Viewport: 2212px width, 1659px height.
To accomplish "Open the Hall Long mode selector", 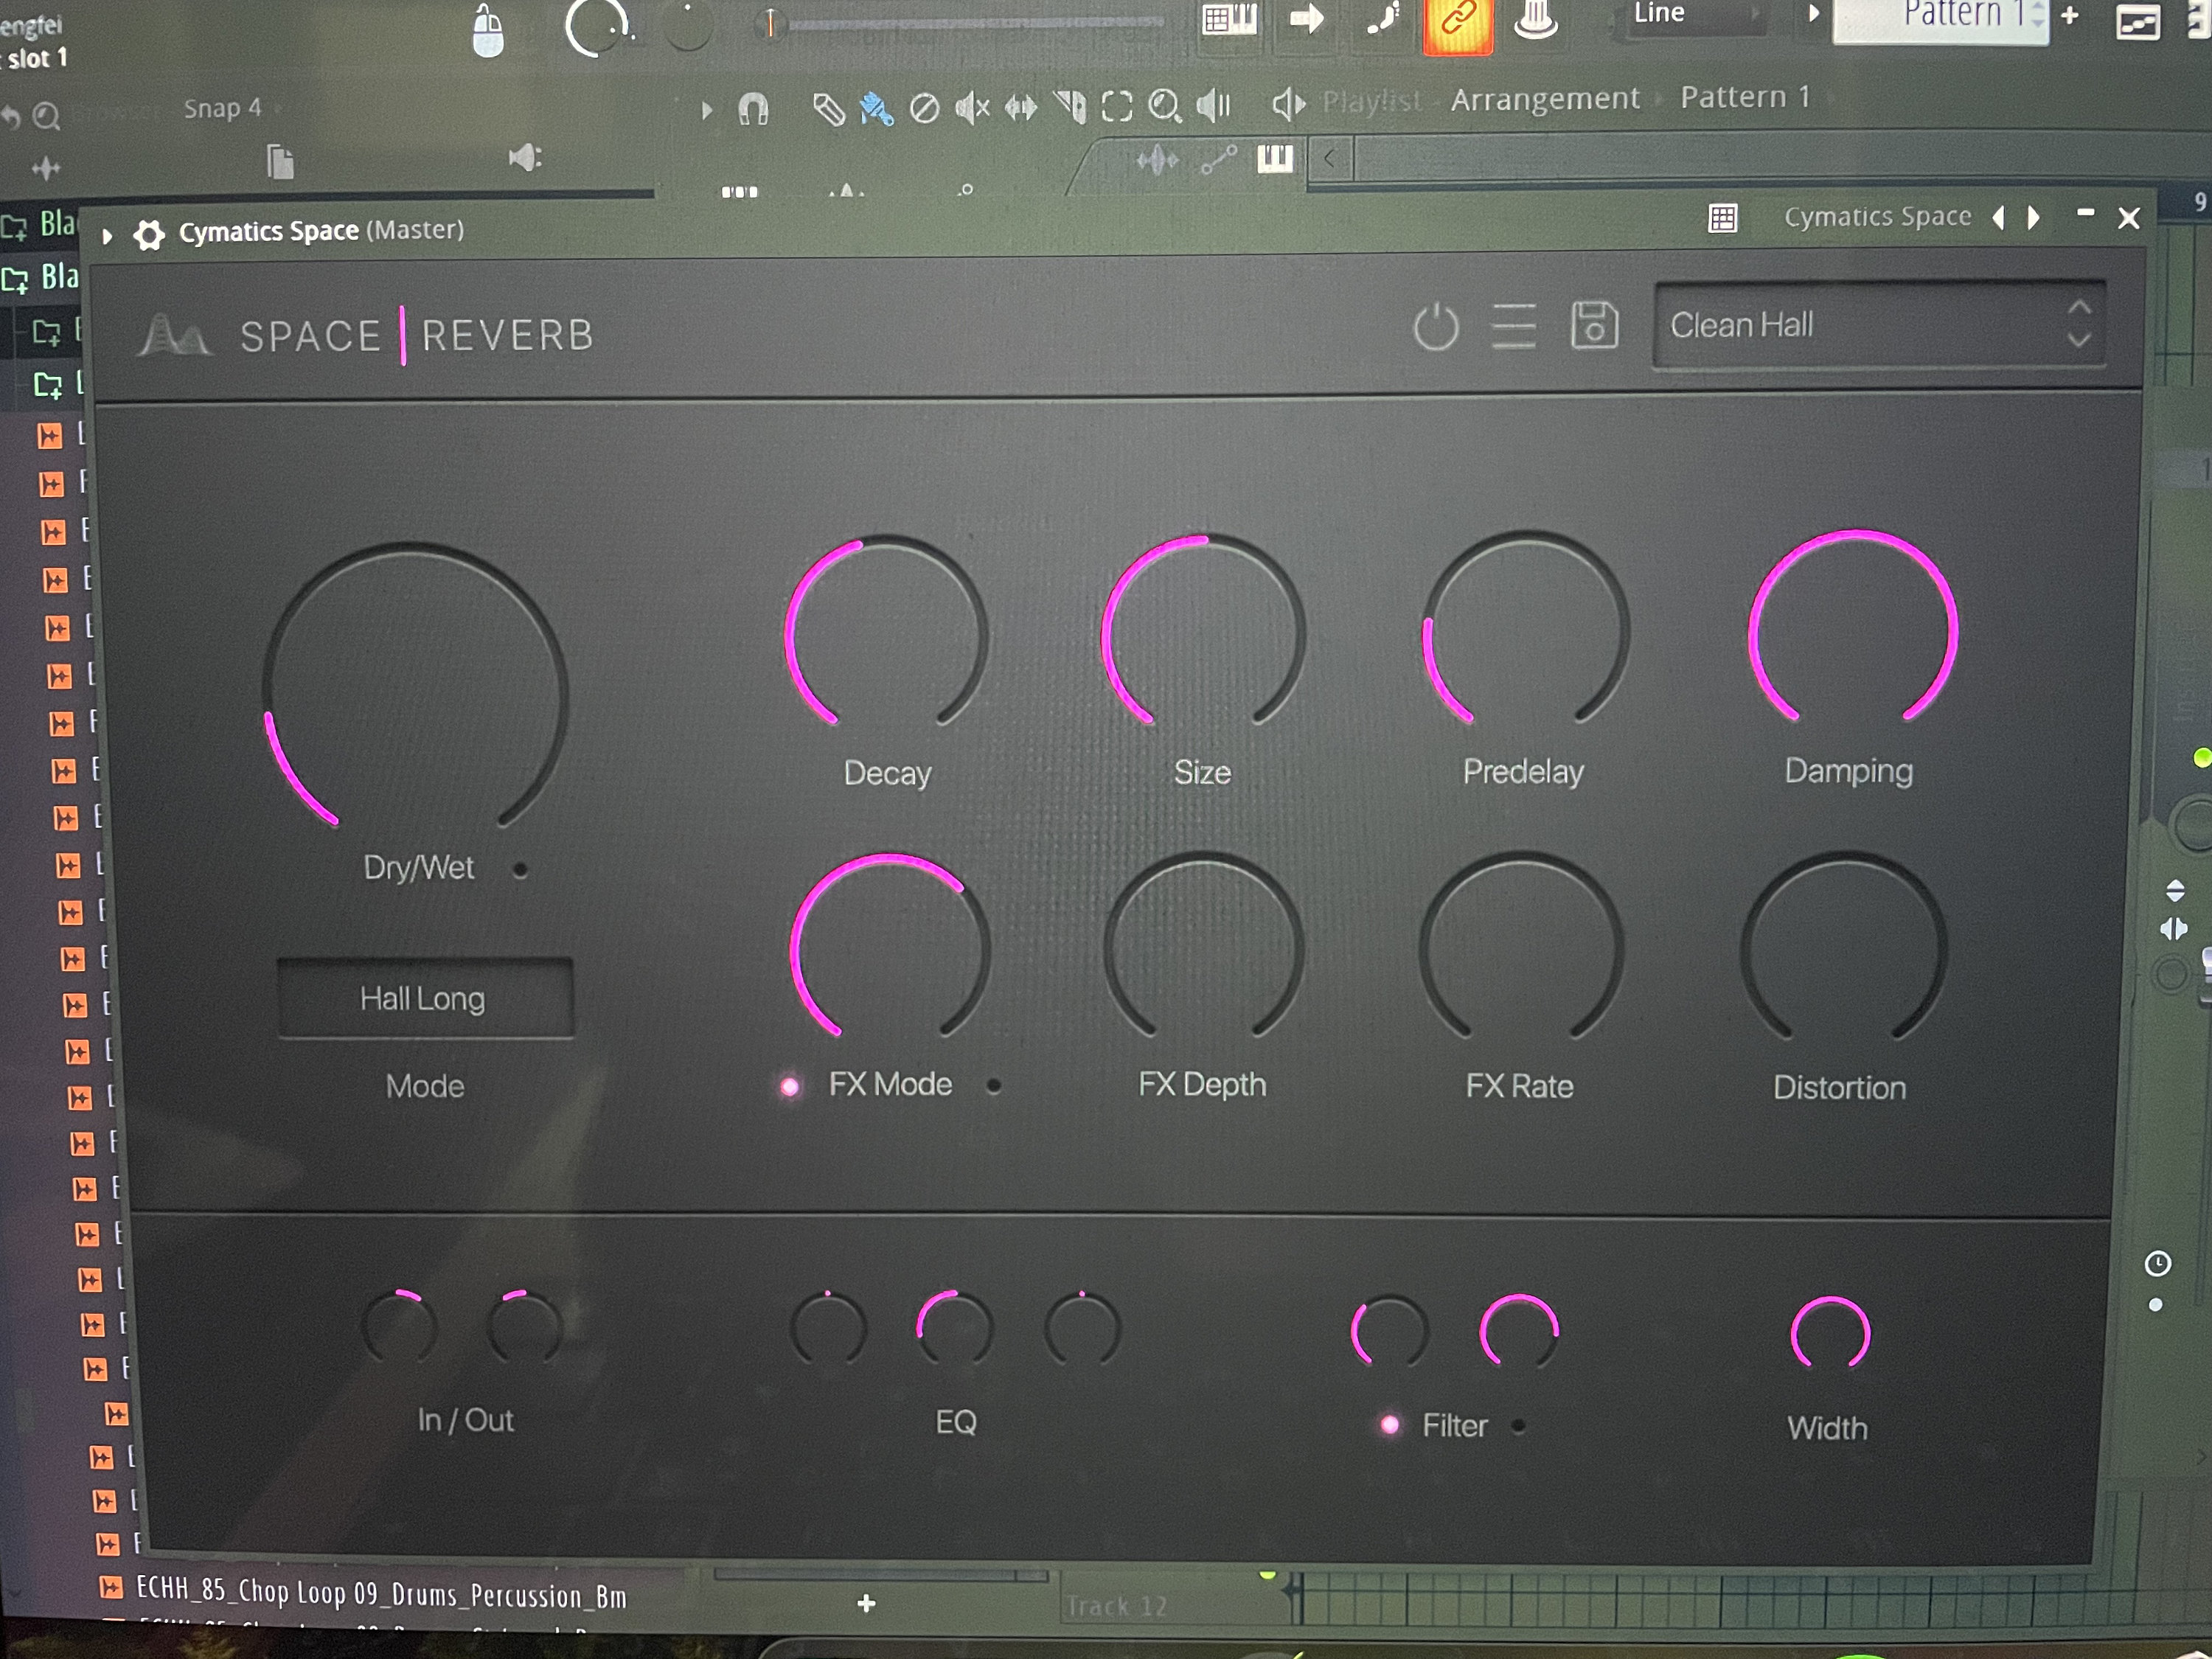I will (424, 998).
